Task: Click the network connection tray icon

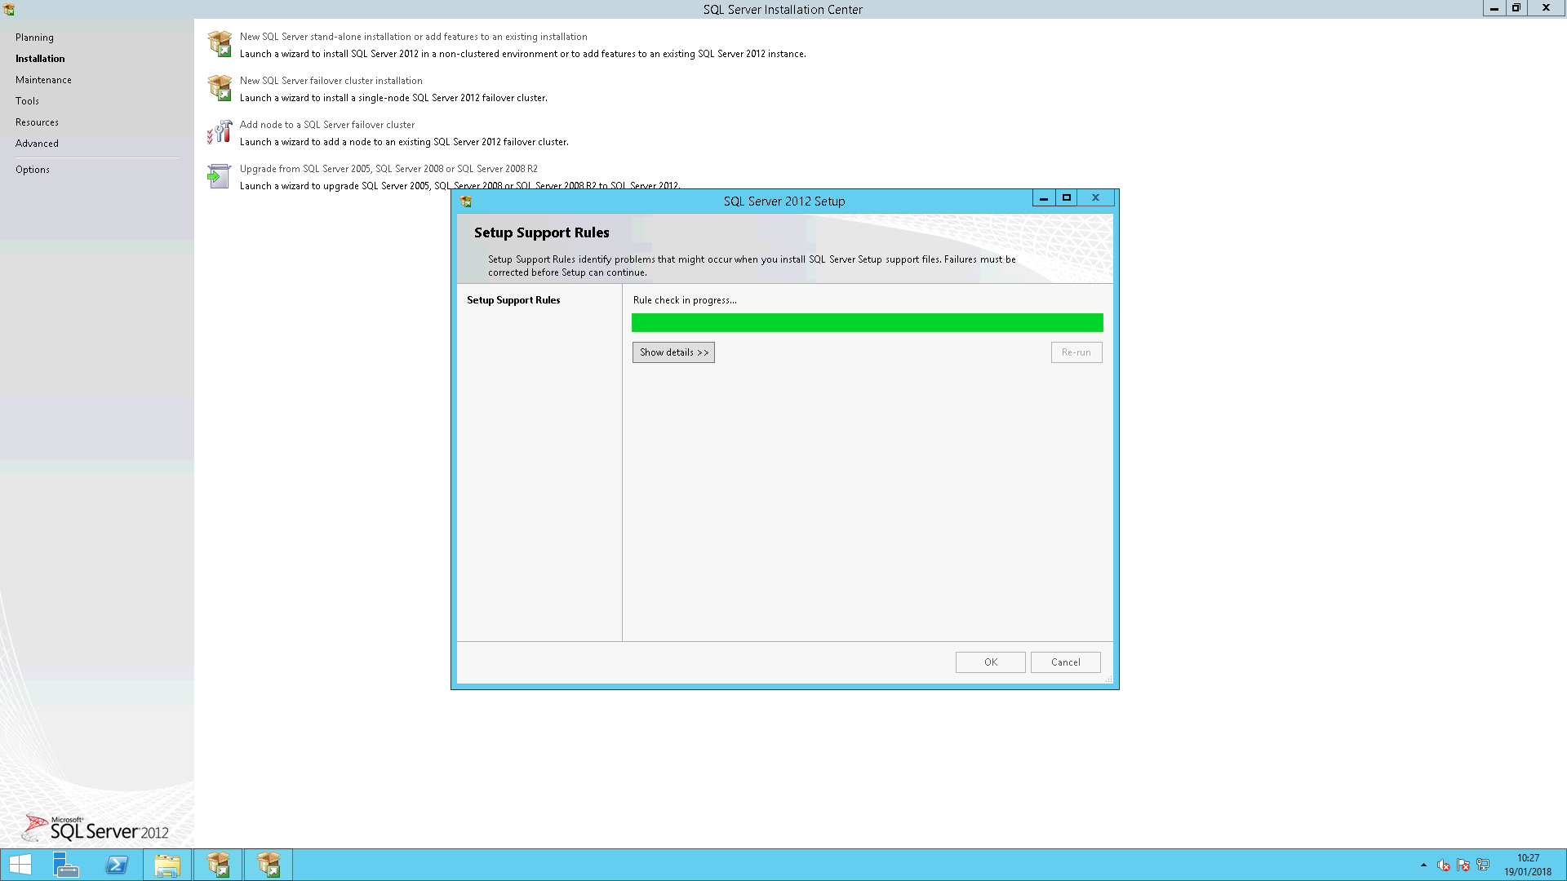Action: click(x=1483, y=865)
